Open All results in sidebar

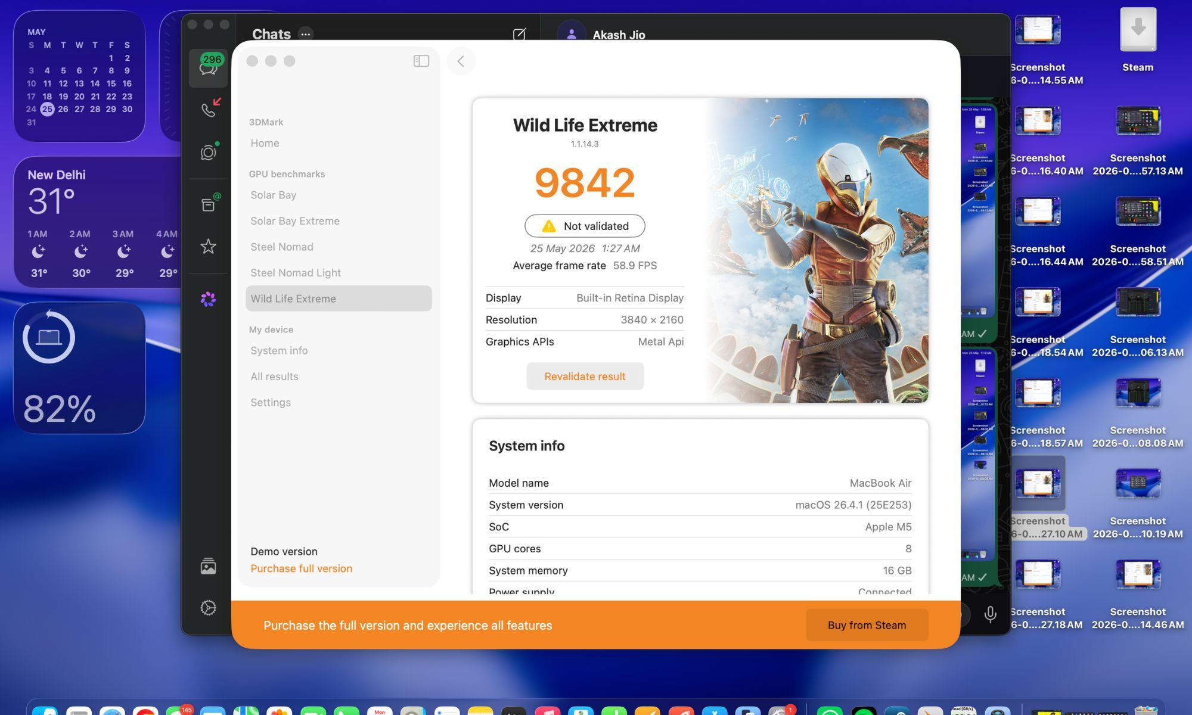coord(274,377)
